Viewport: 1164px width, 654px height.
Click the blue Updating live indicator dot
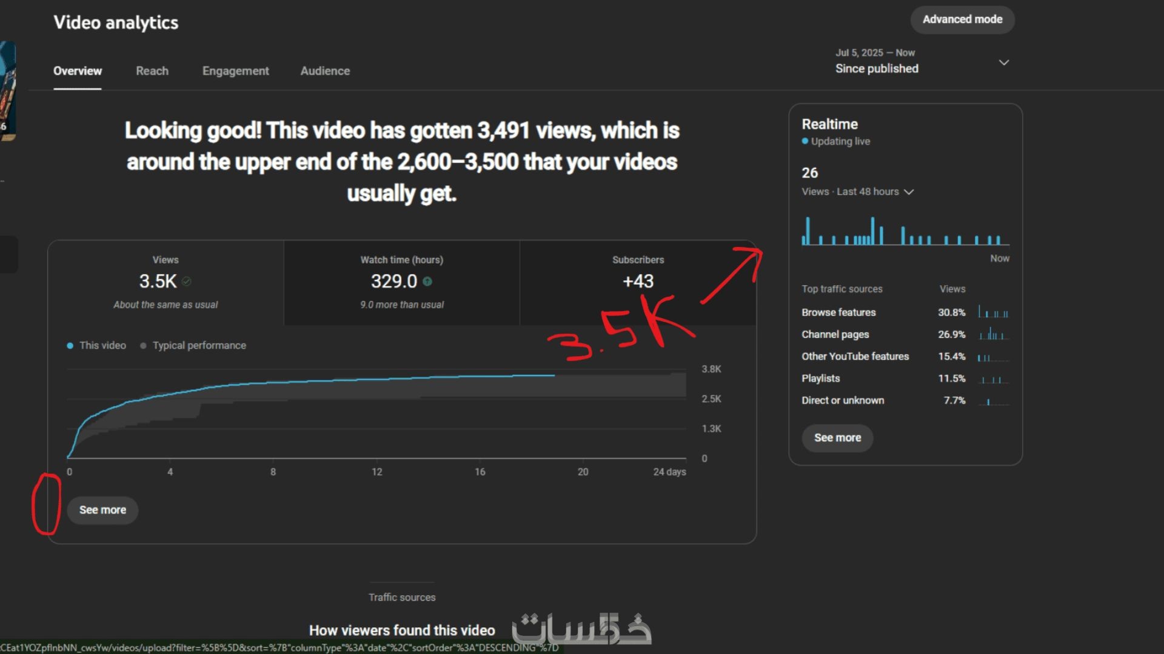pyautogui.click(x=805, y=141)
